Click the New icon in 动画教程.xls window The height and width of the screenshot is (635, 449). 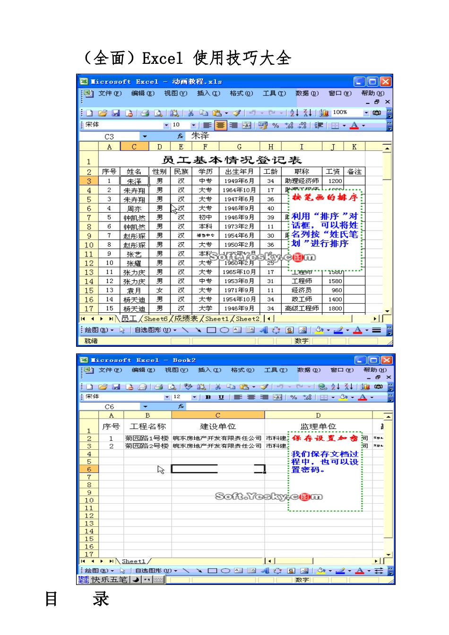tap(89, 113)
